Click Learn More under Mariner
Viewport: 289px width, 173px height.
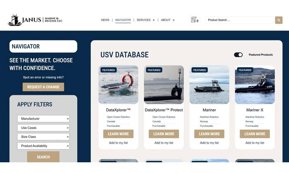pyautogui.click(x=209, y=134)
